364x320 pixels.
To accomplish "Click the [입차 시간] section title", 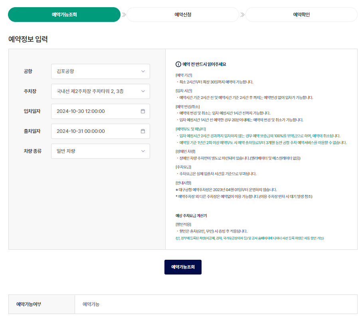I will point(184,91).
